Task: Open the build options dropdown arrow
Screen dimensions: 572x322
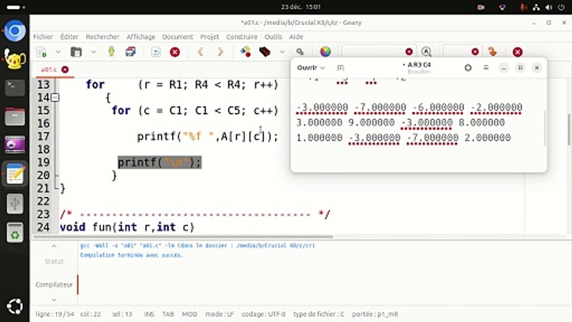Action: pos(282,52)
